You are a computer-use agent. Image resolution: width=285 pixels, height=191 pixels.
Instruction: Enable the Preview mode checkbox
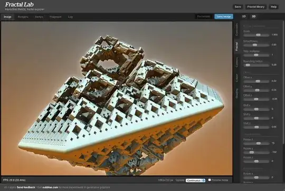(210, 180)
